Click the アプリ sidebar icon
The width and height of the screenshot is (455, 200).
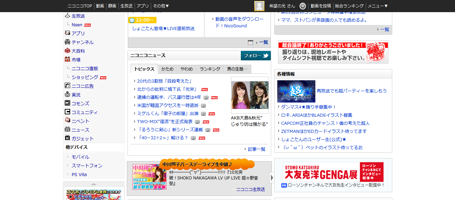[x=67, y=33]
